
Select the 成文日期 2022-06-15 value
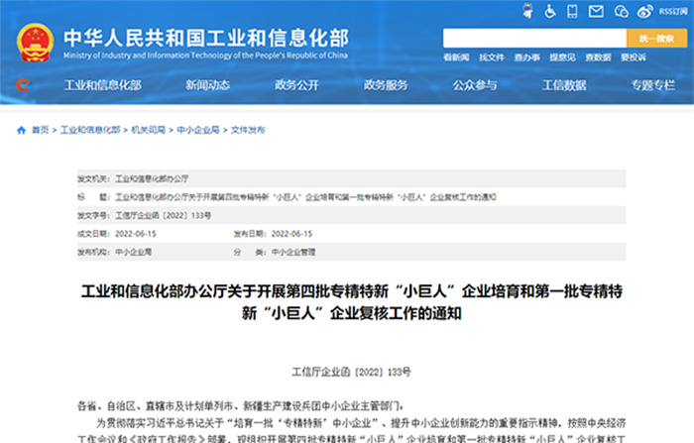point(136,234)
